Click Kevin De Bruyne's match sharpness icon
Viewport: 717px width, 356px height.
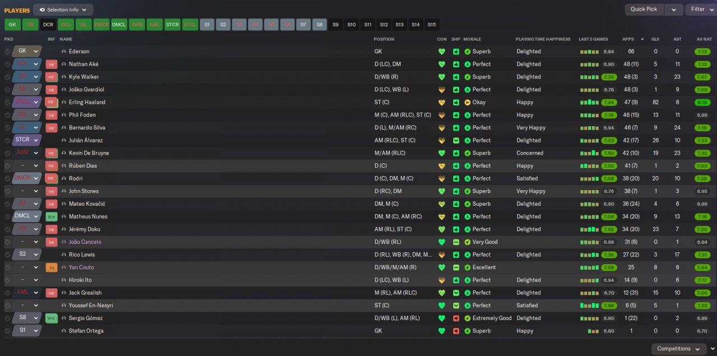(x=456, y=153)
